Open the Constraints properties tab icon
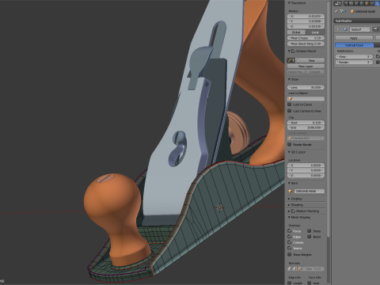 (372, 3)
